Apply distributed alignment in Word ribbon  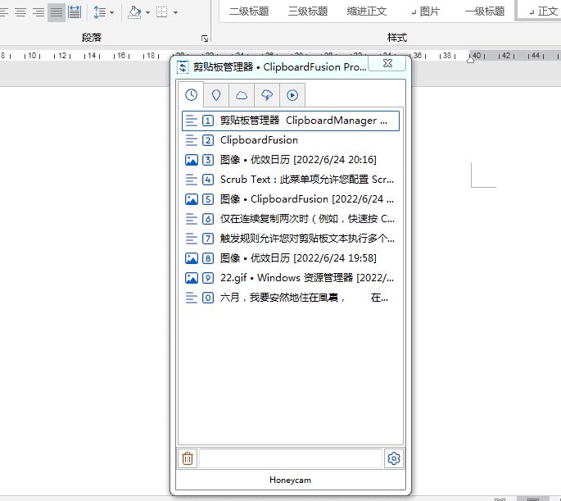(75, 12)
